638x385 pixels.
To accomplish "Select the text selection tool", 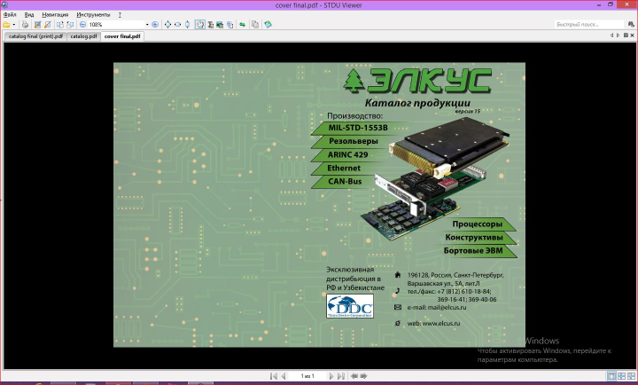I will point(210,25).
